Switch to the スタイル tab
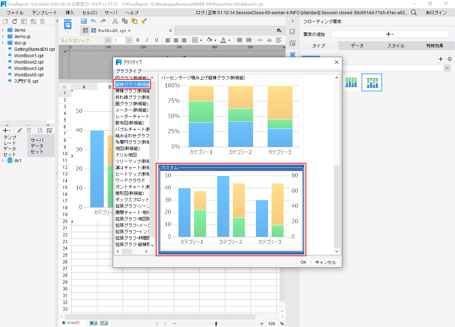The height and width of the screenshot is (327, 455). coord(396,46)
